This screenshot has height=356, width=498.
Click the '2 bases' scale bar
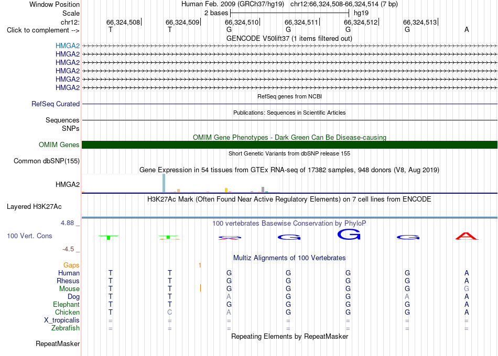click(290, 13)
